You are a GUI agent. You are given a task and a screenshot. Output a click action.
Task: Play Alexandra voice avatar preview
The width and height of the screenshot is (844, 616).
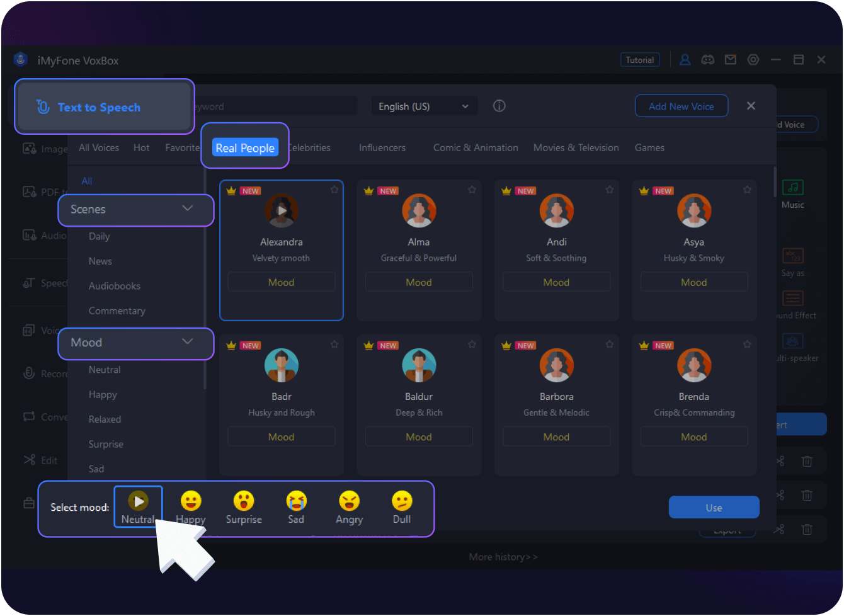pyautogui.click(x=282, y=210)
